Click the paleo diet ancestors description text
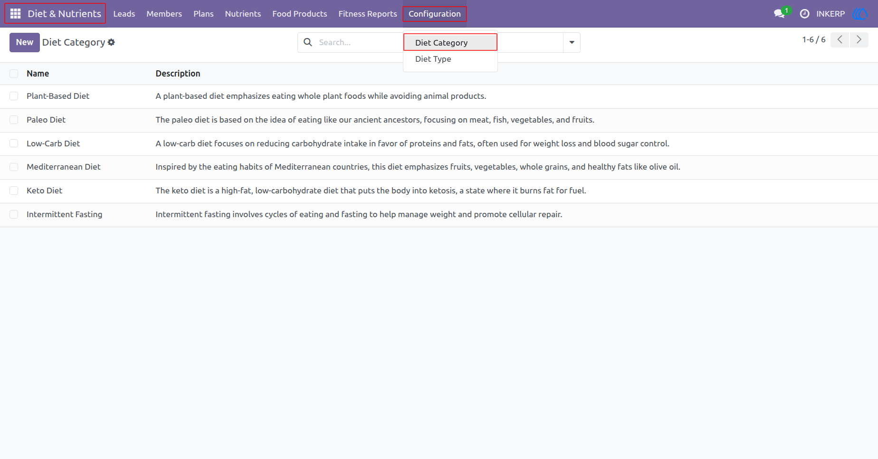This screenshot has width=878, height=459. tap(375, 120)
